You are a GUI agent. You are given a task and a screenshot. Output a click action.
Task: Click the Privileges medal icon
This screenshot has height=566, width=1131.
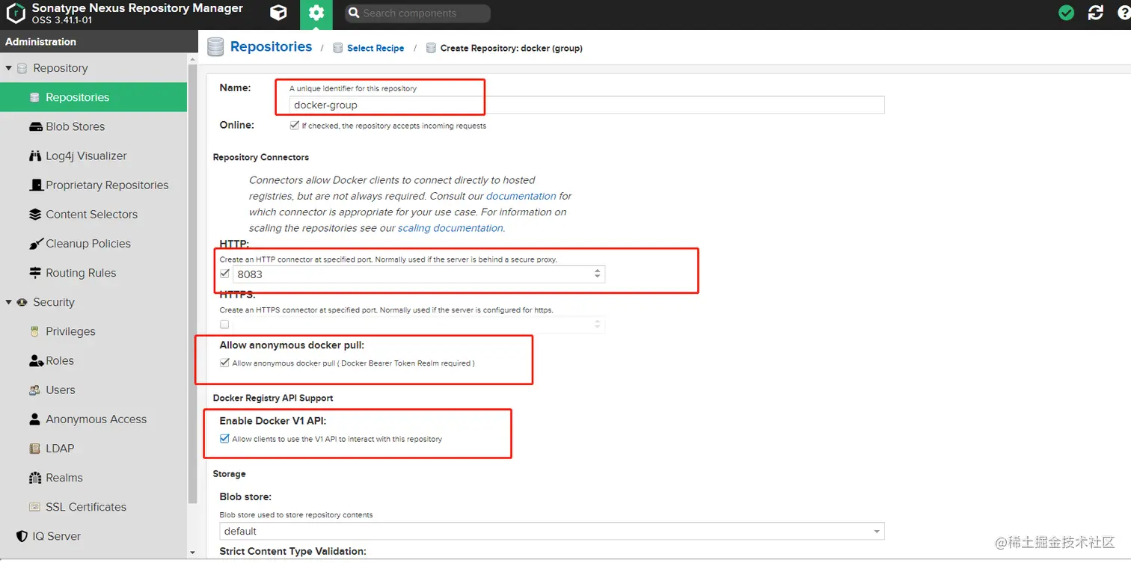(x=35, y=331)
